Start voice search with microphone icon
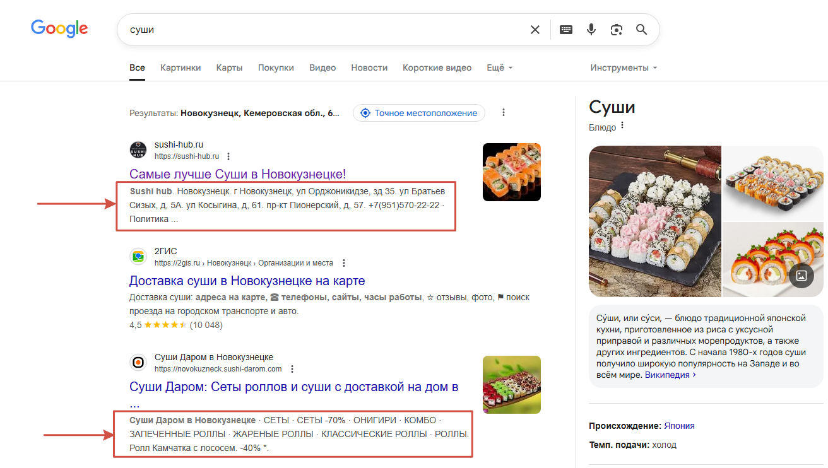Viewport: 828px width, 468px height. [591, 30]
